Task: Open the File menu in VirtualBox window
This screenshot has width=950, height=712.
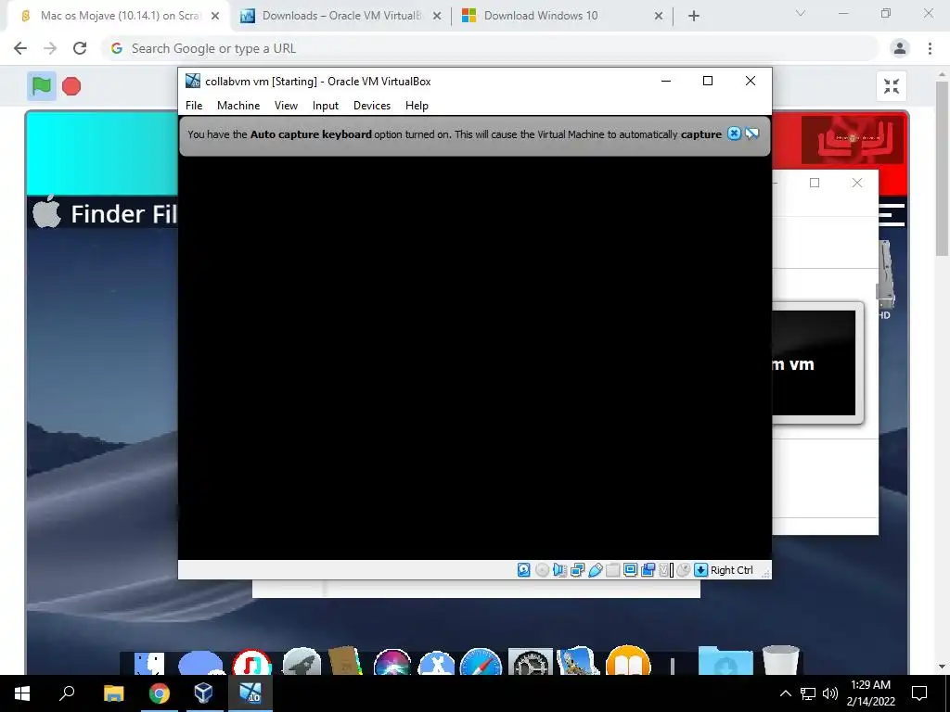Action: pos(194,106)
